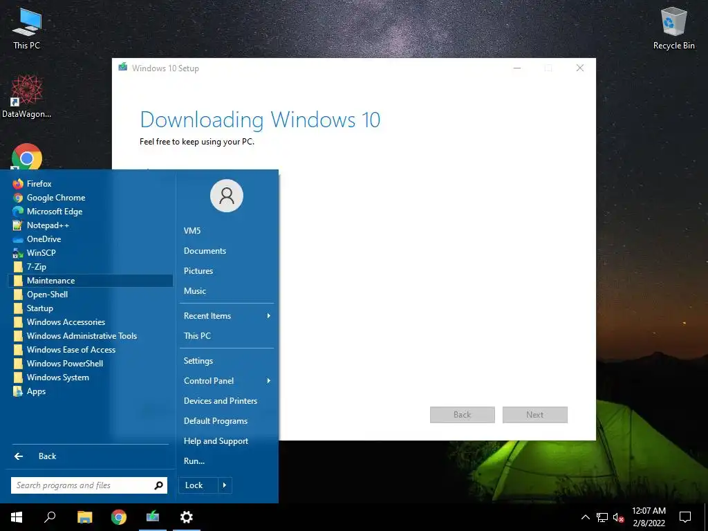Click the Lock button
Screen dimensions: 708x531
(x=198, y=485)
